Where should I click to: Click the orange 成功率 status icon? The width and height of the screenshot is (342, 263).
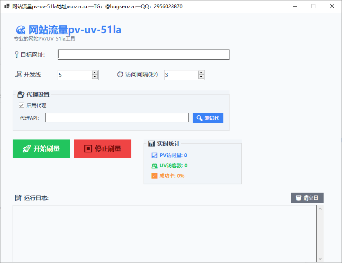point(155,175)
